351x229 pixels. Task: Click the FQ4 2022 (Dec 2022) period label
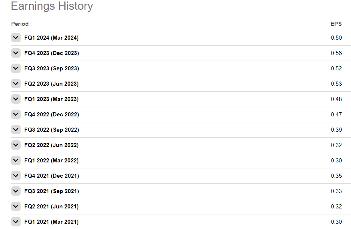click(x=52, y=114)
